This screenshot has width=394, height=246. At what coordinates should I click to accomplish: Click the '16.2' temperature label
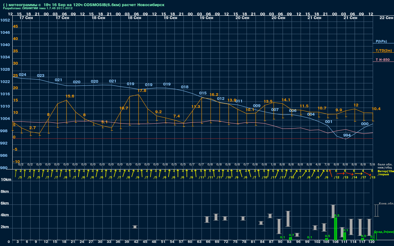tap(214, 95)
